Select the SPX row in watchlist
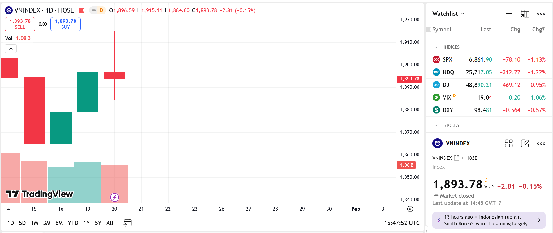The height and width of the screenshot is (233, 553). (x=489, y=59)
